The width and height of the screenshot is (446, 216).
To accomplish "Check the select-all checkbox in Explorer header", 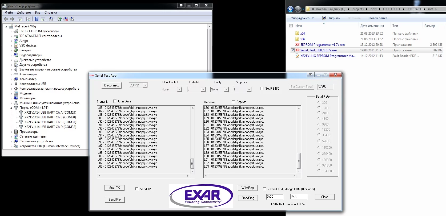I will (291, 26).
